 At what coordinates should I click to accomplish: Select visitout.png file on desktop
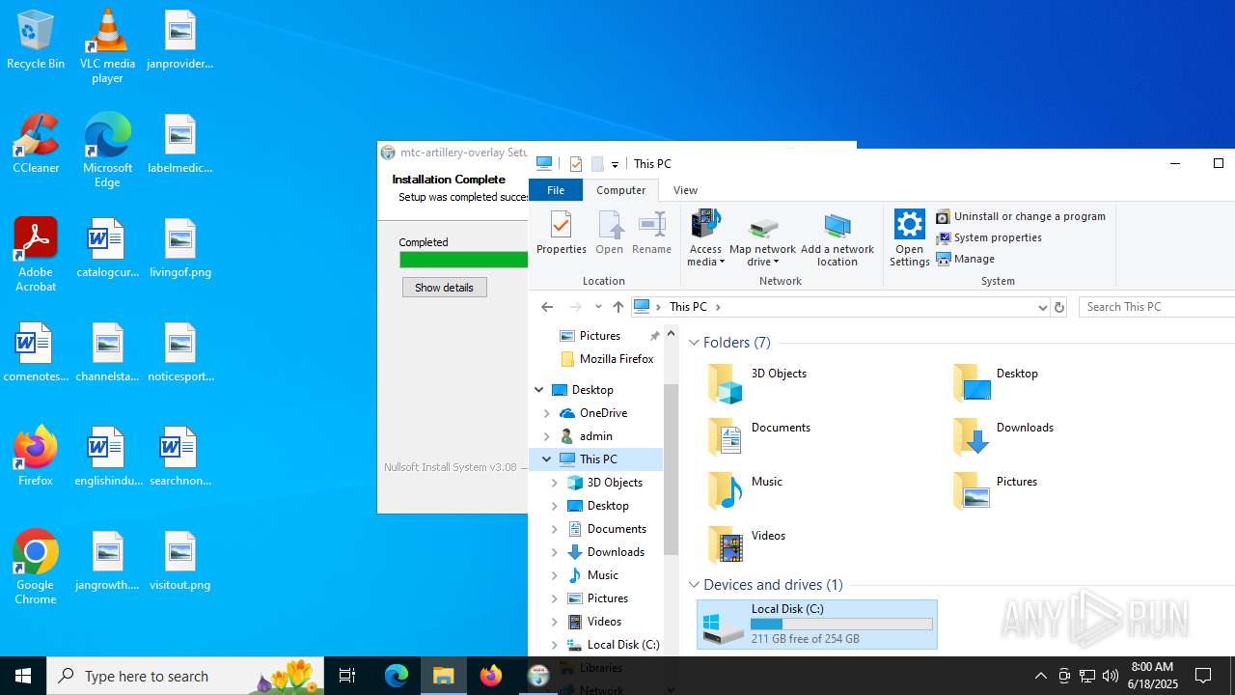(x=180, y=562)
